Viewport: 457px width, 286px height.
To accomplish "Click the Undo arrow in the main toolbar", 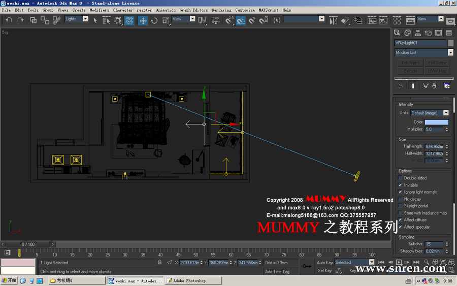I will [x=9, y=20].
